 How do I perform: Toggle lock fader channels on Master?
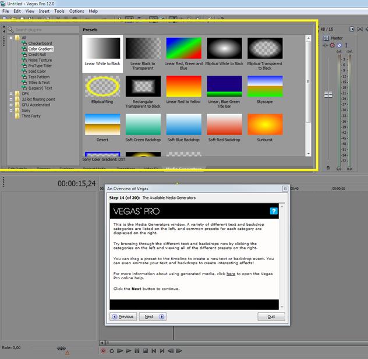328,168
